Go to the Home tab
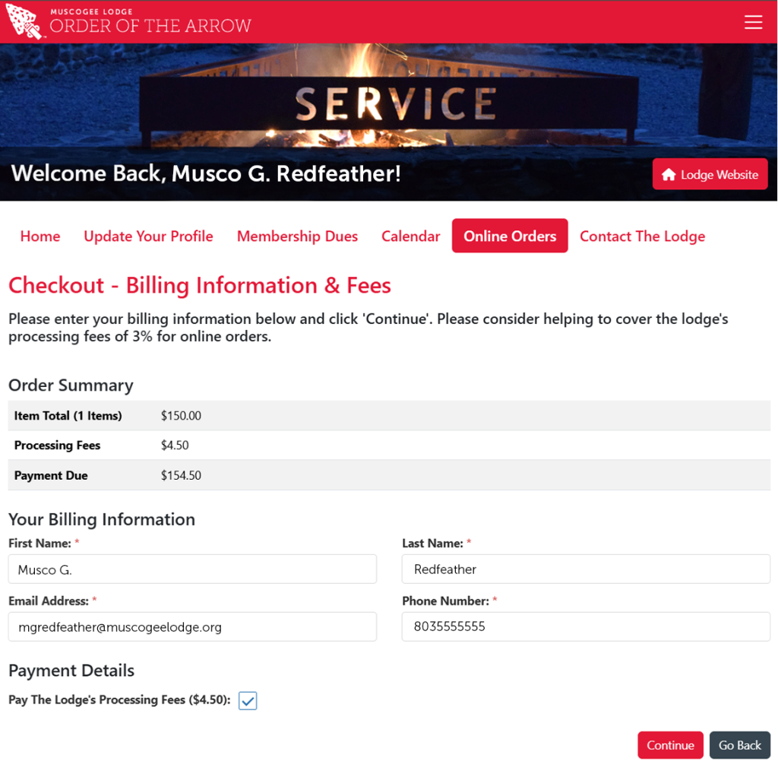 [x=40, y=236]
